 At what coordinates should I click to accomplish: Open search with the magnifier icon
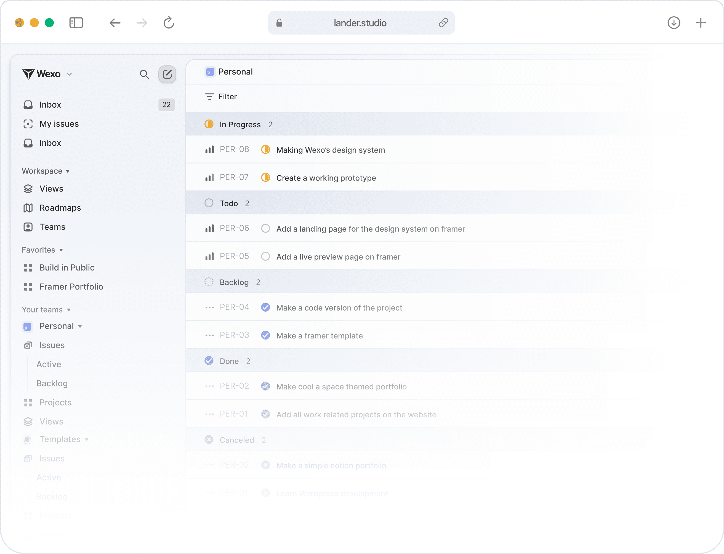click(x=144, y=74)
